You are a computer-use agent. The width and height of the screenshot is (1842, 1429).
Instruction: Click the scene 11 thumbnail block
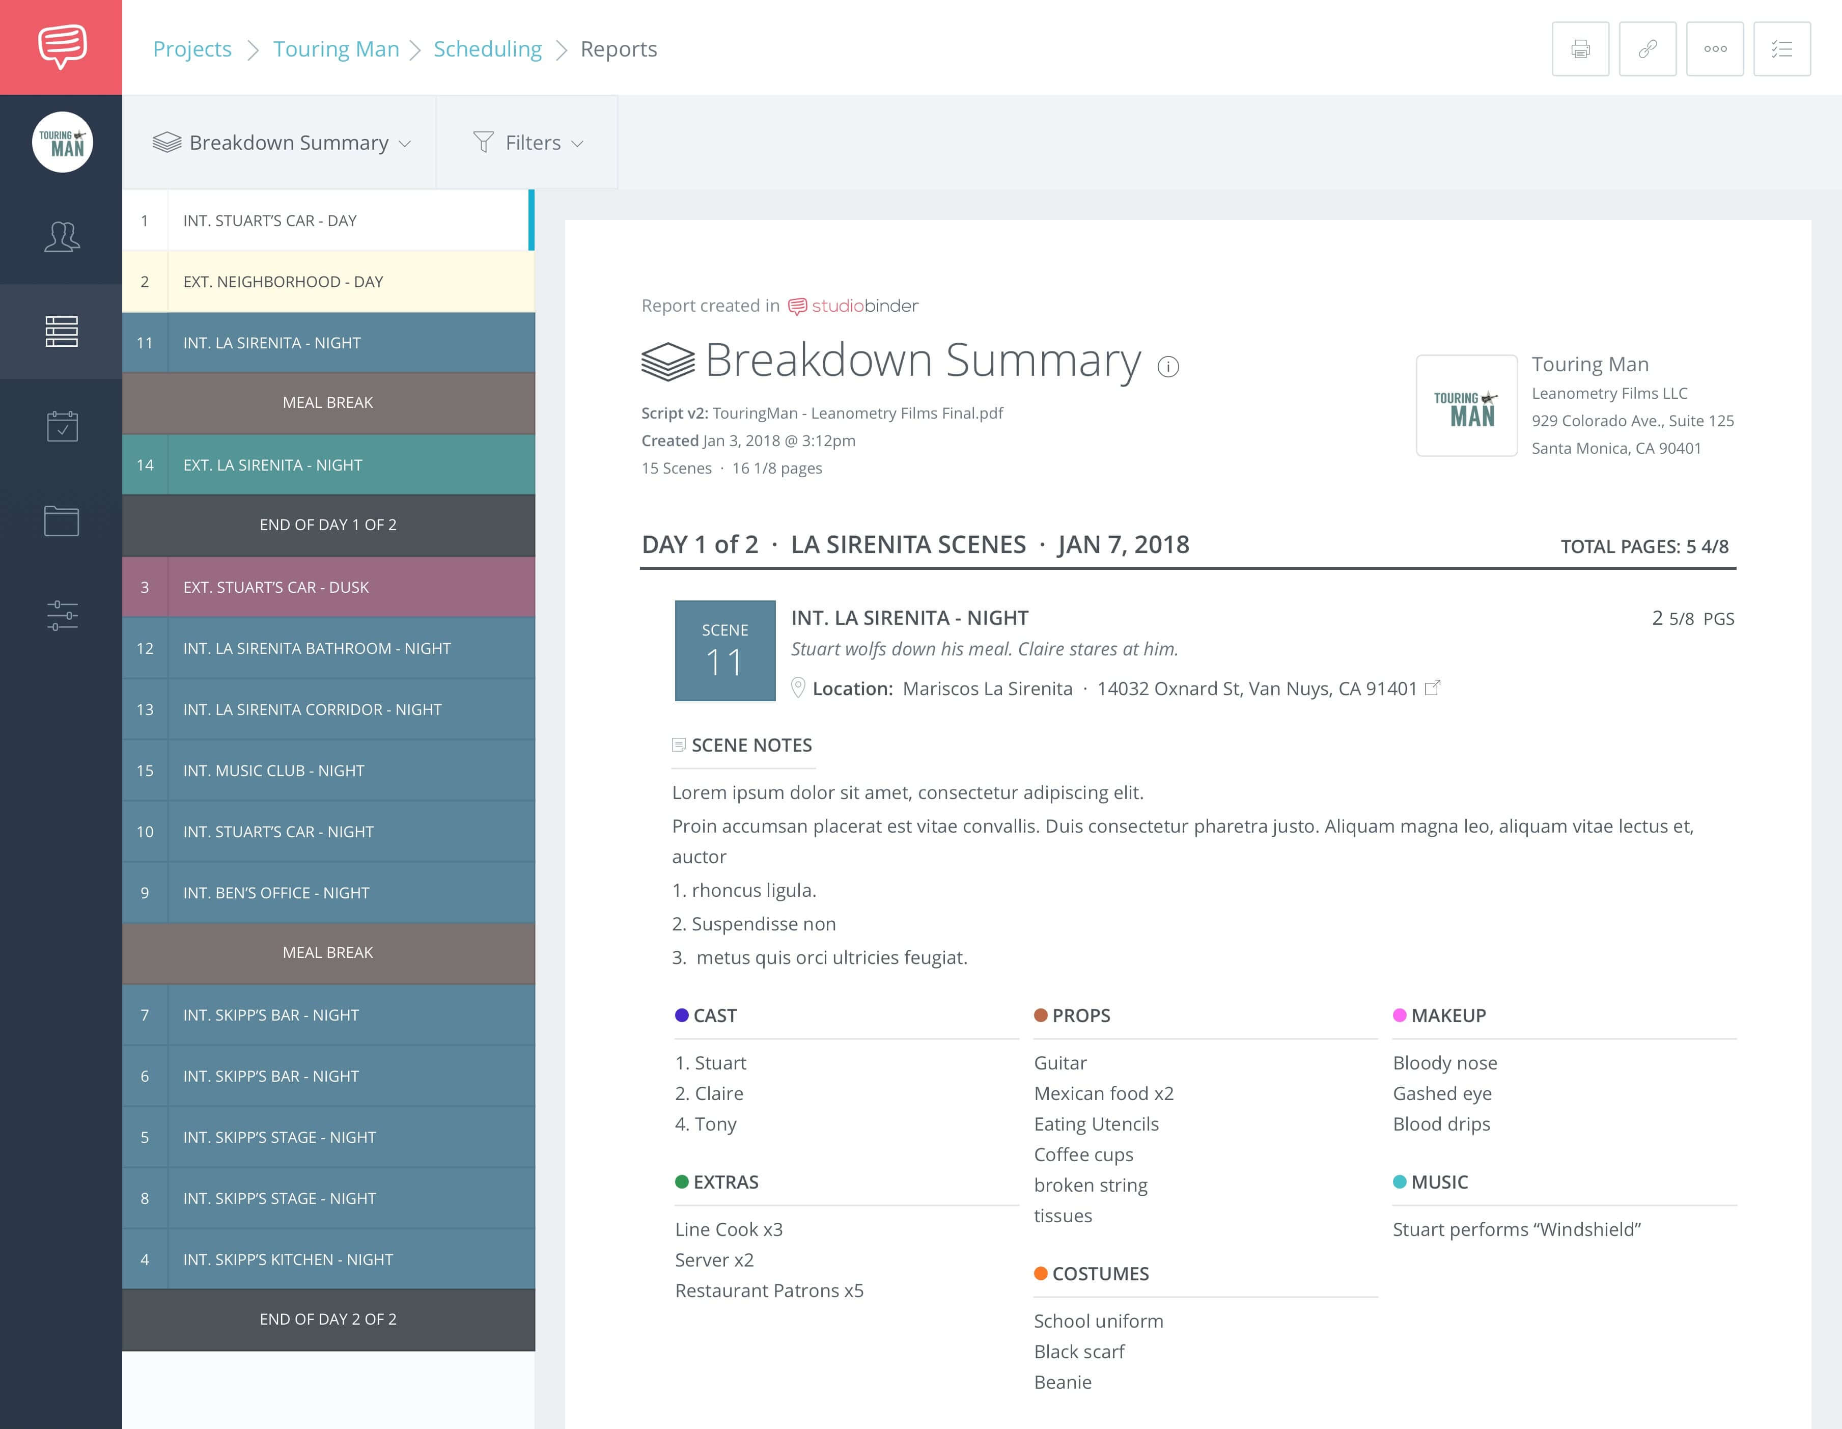(x=723, y=651)
